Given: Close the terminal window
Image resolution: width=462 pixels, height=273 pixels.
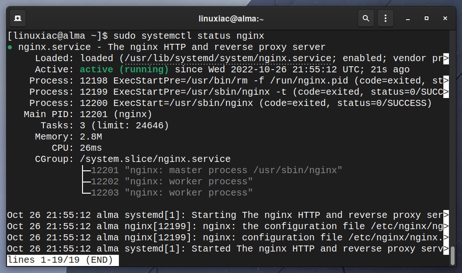Looking at the screenshot, I should tap(445, 18).
